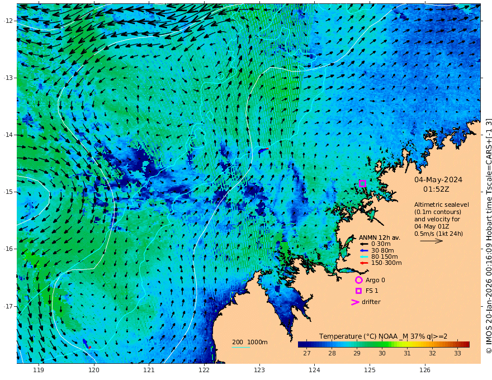Click the magenta drifter arrow legend icon
Image resolution: width=492 pixels, height=380 pixels.
pyautogui.click(x=355, y=302)
